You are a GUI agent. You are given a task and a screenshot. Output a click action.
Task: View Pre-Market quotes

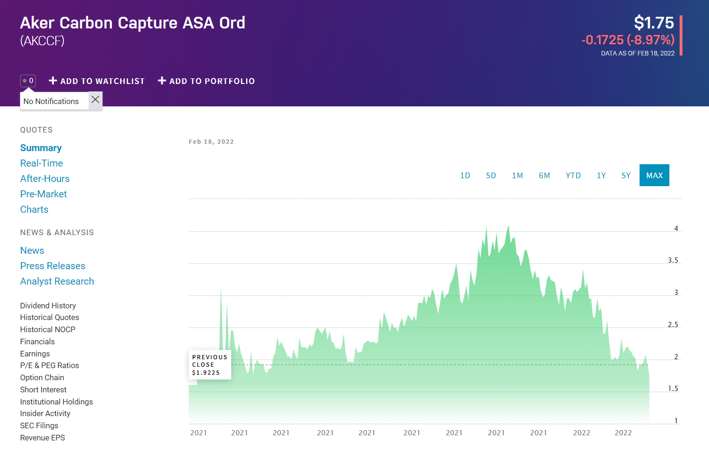click(x=43, y=194)
